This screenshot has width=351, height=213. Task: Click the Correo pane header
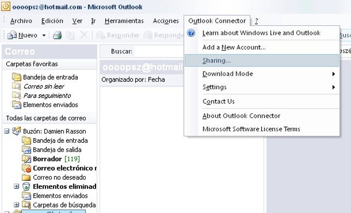tap(50, 51)
